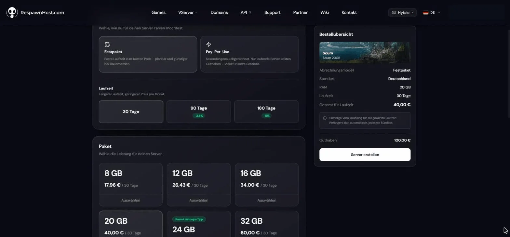Click the API external link arrow icon
This screenshot has height=237, width=510.
[250, 13]
